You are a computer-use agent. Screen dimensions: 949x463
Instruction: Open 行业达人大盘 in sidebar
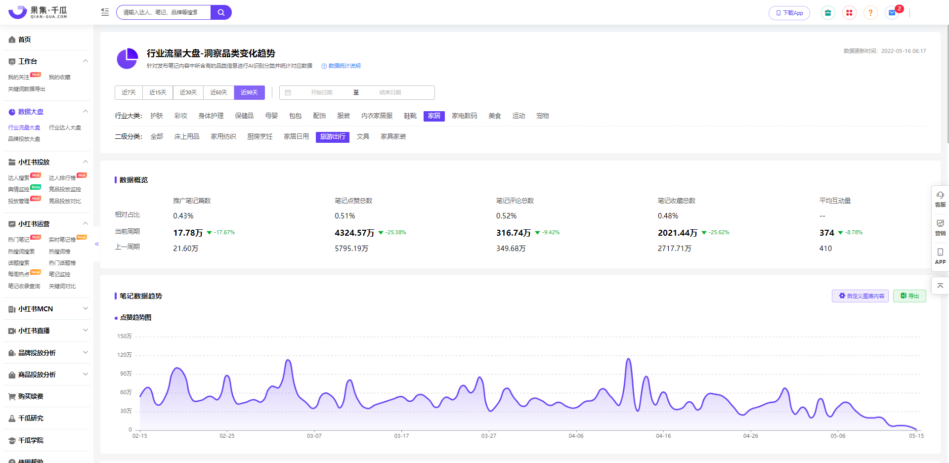[65, 127]
